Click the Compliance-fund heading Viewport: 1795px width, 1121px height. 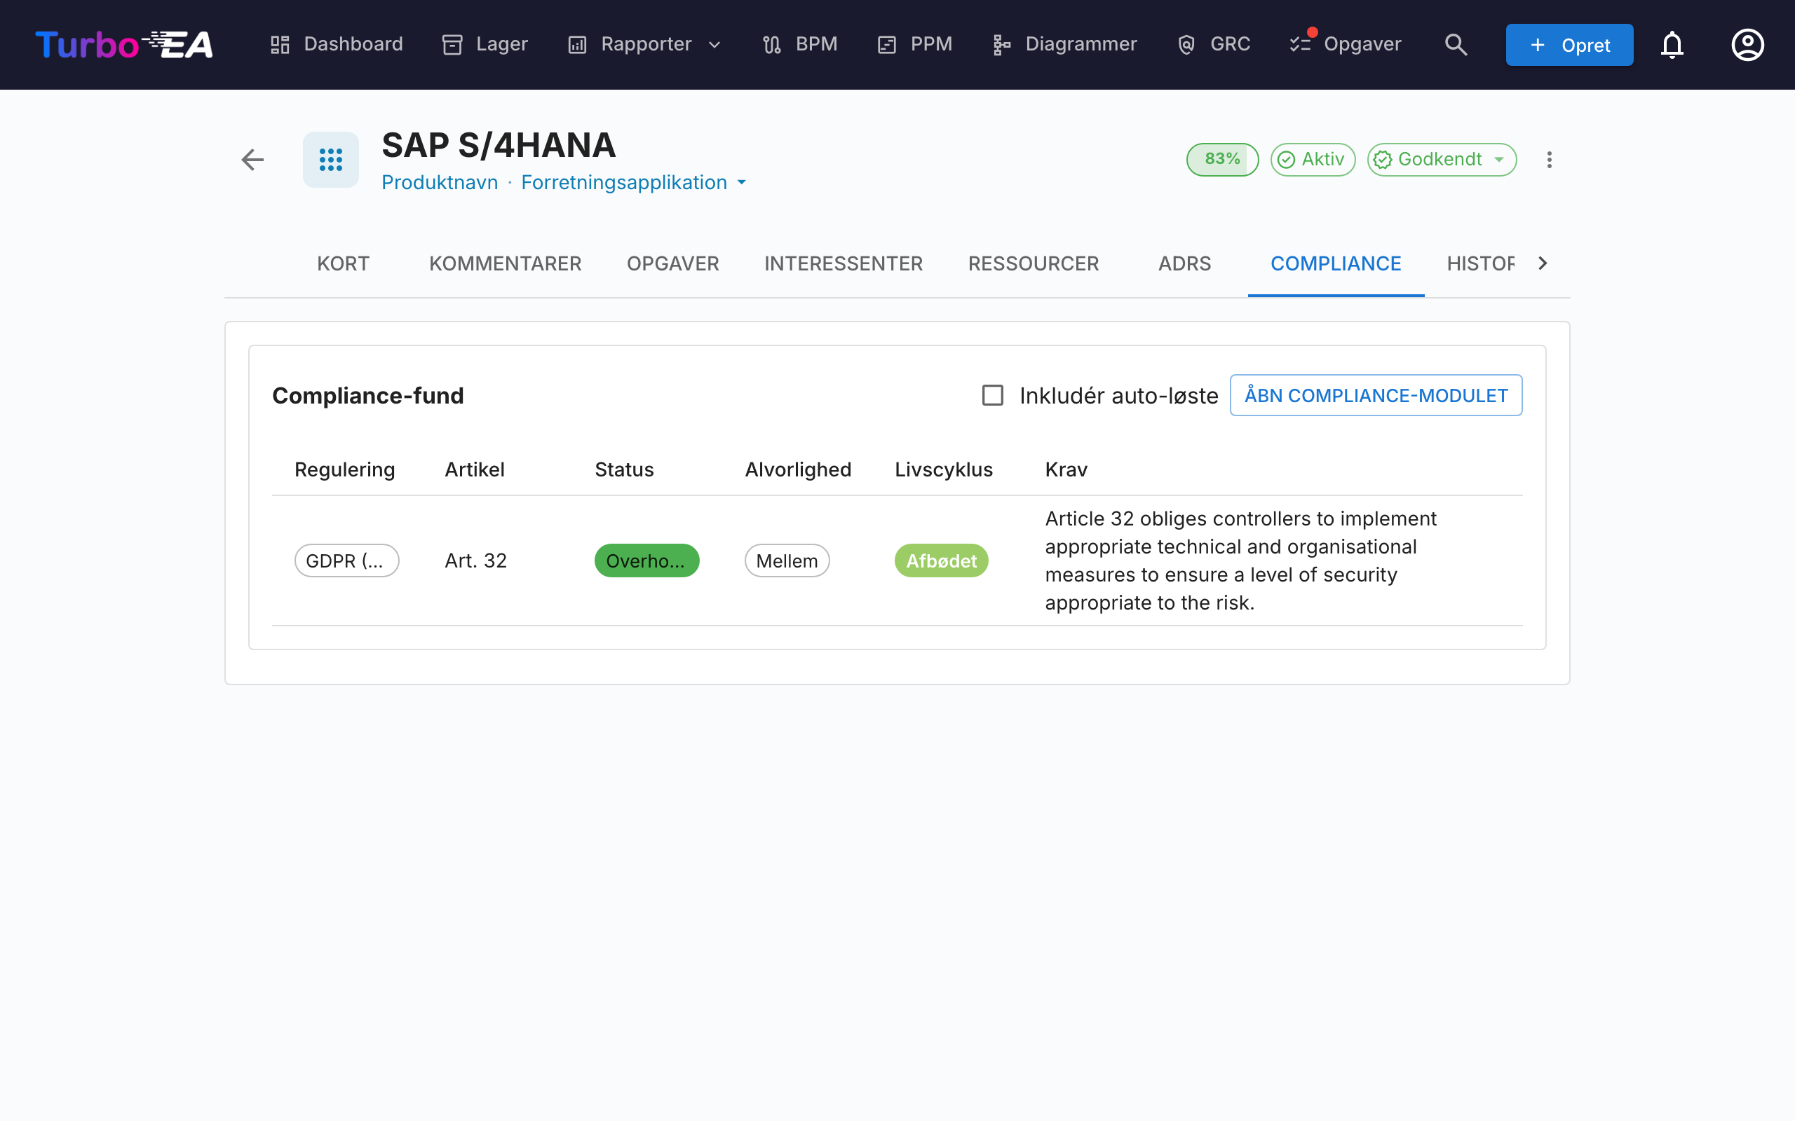[368, 395]
